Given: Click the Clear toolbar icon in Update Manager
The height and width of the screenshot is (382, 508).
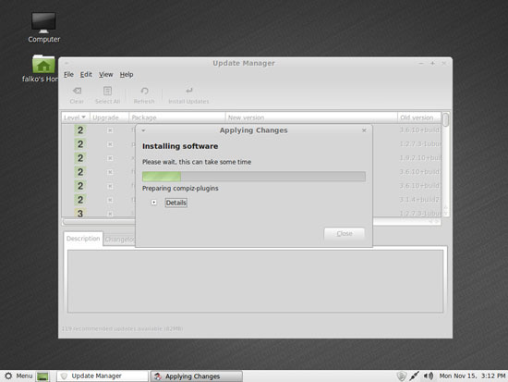Looking at the screenshot, I should [77, 91].
